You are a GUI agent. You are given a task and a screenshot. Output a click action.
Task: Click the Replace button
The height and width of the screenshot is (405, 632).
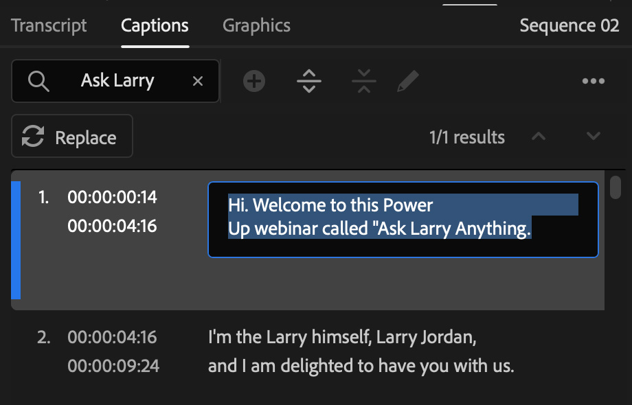coord(72,137)
